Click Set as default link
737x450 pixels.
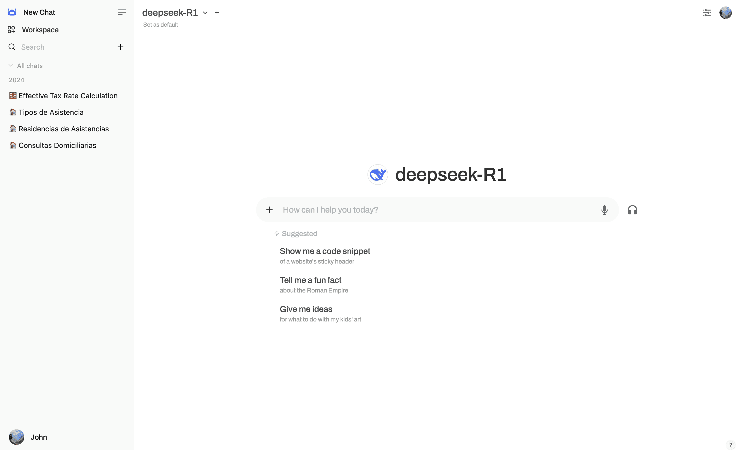click(160, 25)
